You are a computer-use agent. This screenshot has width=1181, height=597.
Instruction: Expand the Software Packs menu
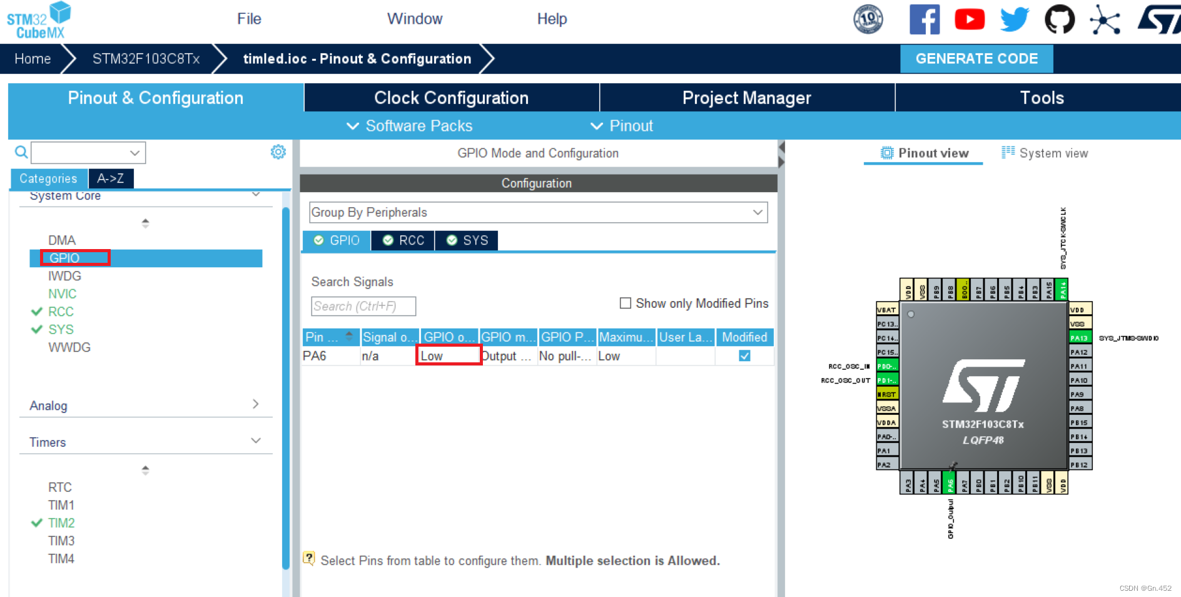tap(410, 126)
